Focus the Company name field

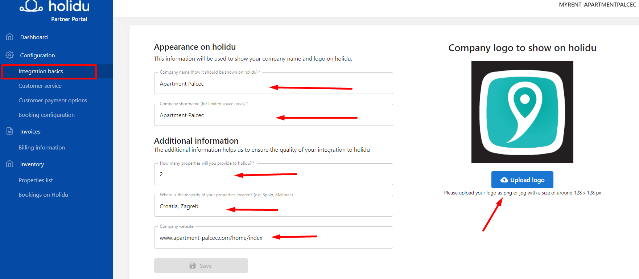pyautogui.click(x=273, y=83)
